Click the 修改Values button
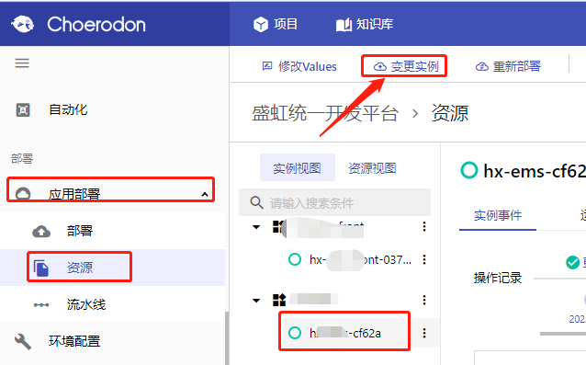Screen dimensions: 586x365 tap(299, 66)
